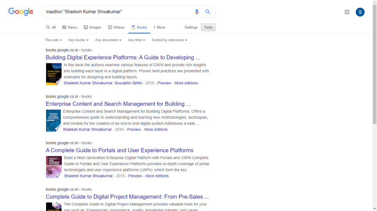Open the 'Any document' filter dropdown
The image size is (377, 211).
point(108,40)
